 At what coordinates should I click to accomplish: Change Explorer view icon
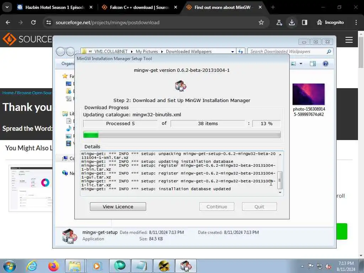293,64
